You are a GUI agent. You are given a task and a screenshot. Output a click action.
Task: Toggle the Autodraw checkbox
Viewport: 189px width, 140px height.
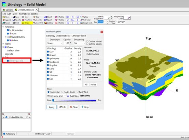pos(4,134)
